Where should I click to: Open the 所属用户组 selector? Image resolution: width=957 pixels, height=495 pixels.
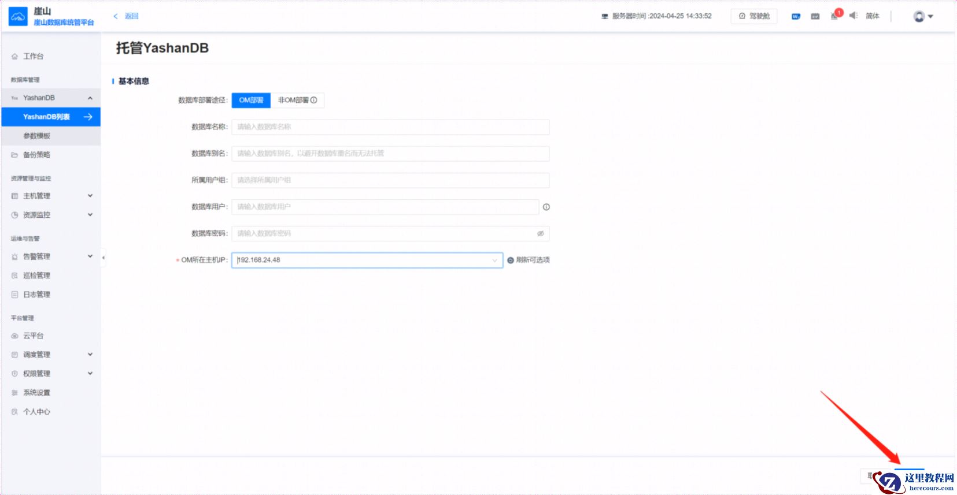coord(390,180)
